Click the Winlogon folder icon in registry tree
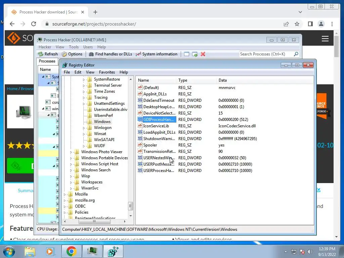344x258 pixels. pyautogui.click(x=89, y=127)
